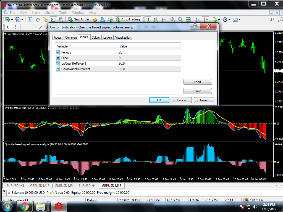Viewport: 283px width, 212px height.
Task: Open the File menu
Action: pyautogui.click(x=12, y=13)
